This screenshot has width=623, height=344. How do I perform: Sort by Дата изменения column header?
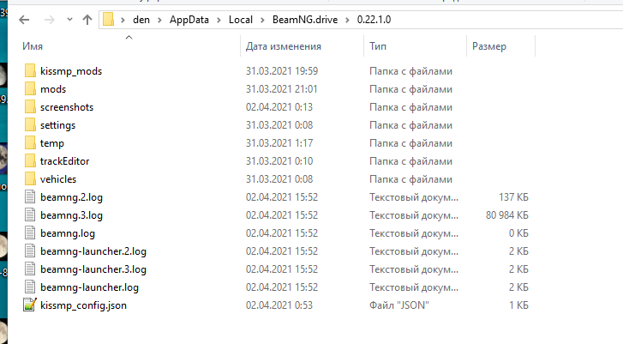click(x=284, y=46)
